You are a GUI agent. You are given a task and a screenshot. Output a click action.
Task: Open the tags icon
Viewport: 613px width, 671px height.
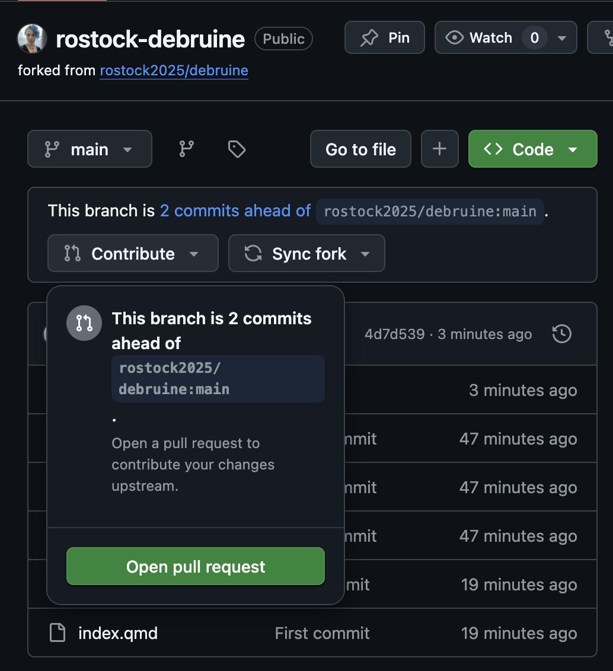pos(237,149)
